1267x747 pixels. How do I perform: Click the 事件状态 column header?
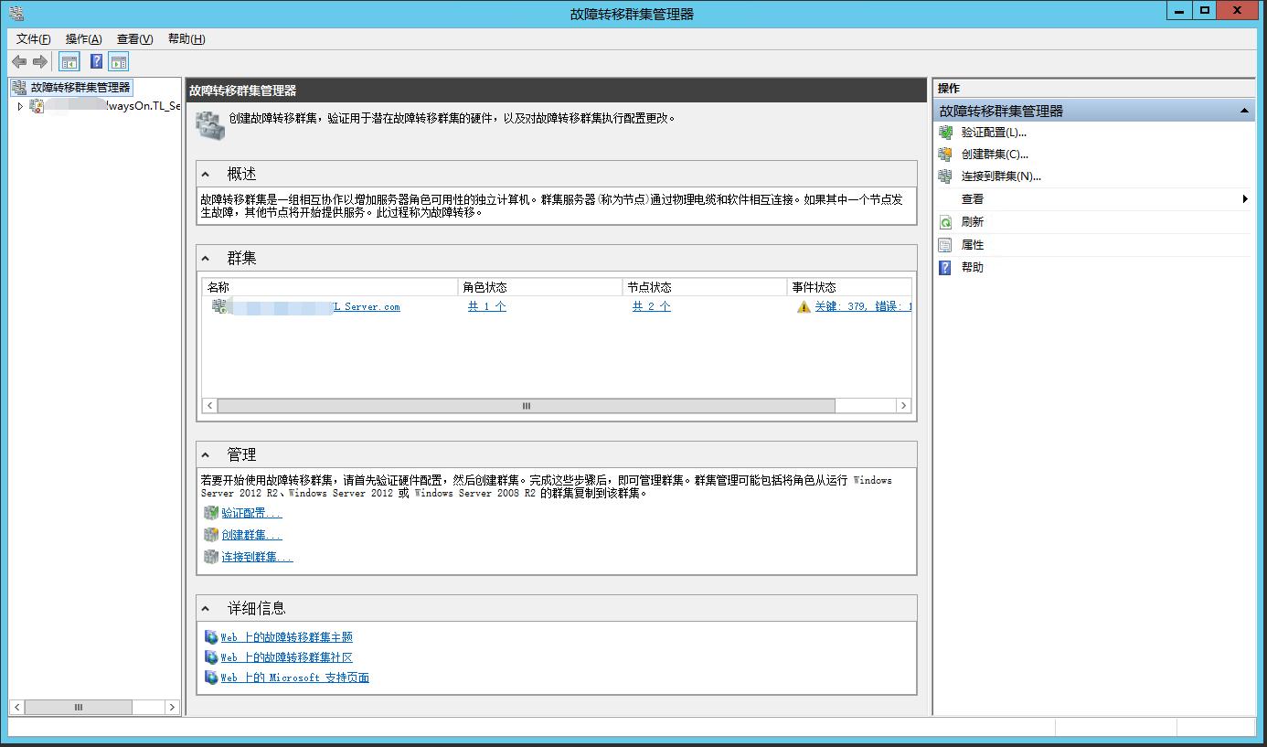pyautogui.click(x=849, y=287)
